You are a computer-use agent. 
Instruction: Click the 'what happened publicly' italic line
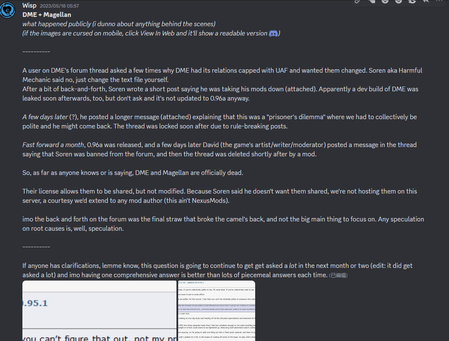tap(119, 24)
